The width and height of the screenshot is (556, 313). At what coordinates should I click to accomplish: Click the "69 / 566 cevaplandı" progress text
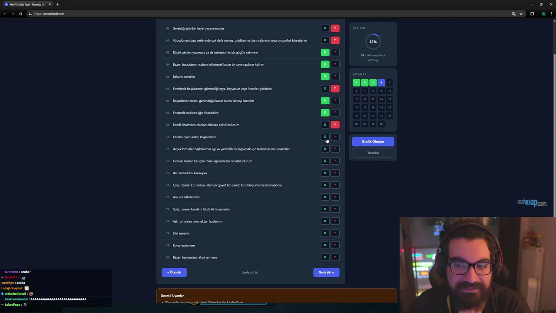(x=373, y=55)
